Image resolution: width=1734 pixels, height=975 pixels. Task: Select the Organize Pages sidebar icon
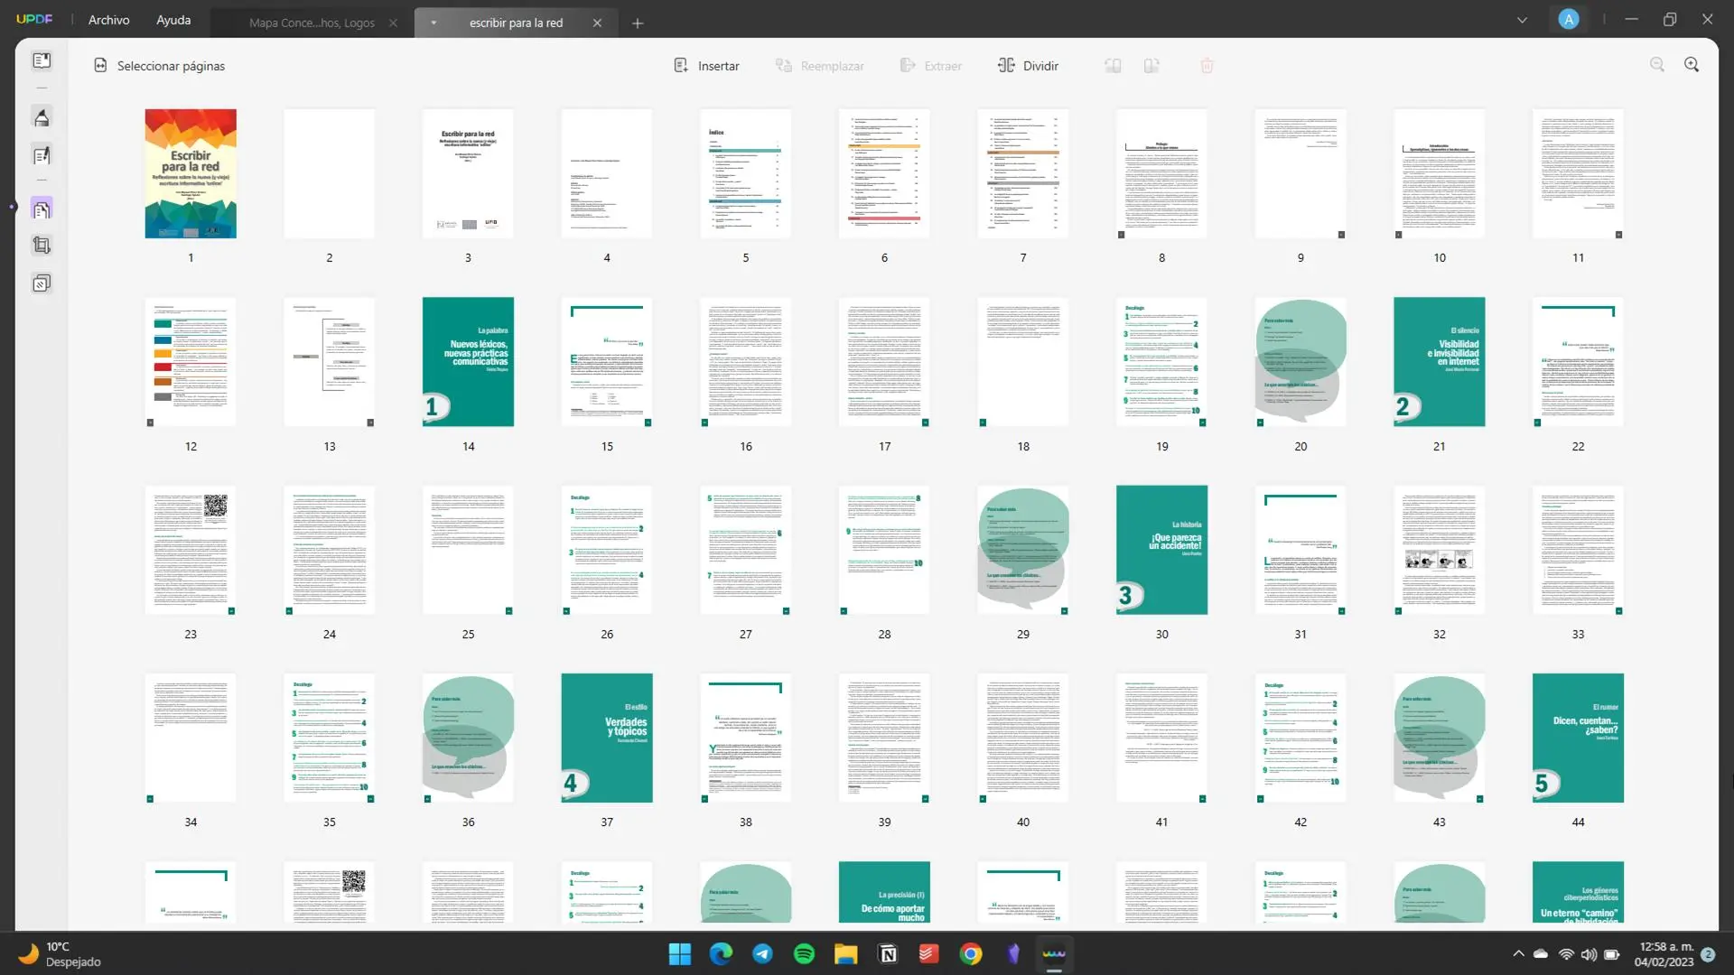[x=42, y=209]
